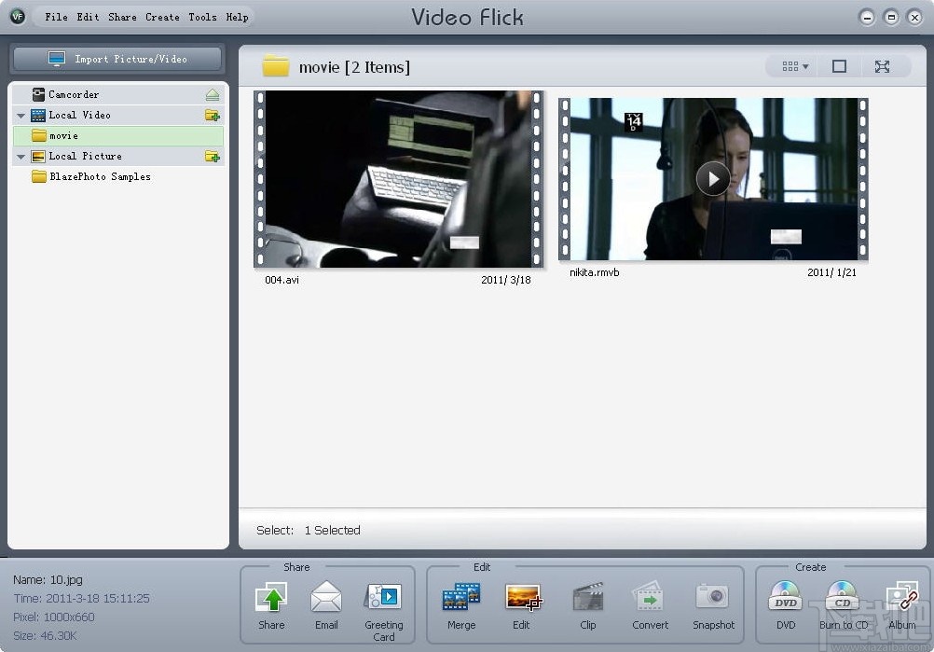
Task: Open the Help menu
Action: click(x=237, y=17)
